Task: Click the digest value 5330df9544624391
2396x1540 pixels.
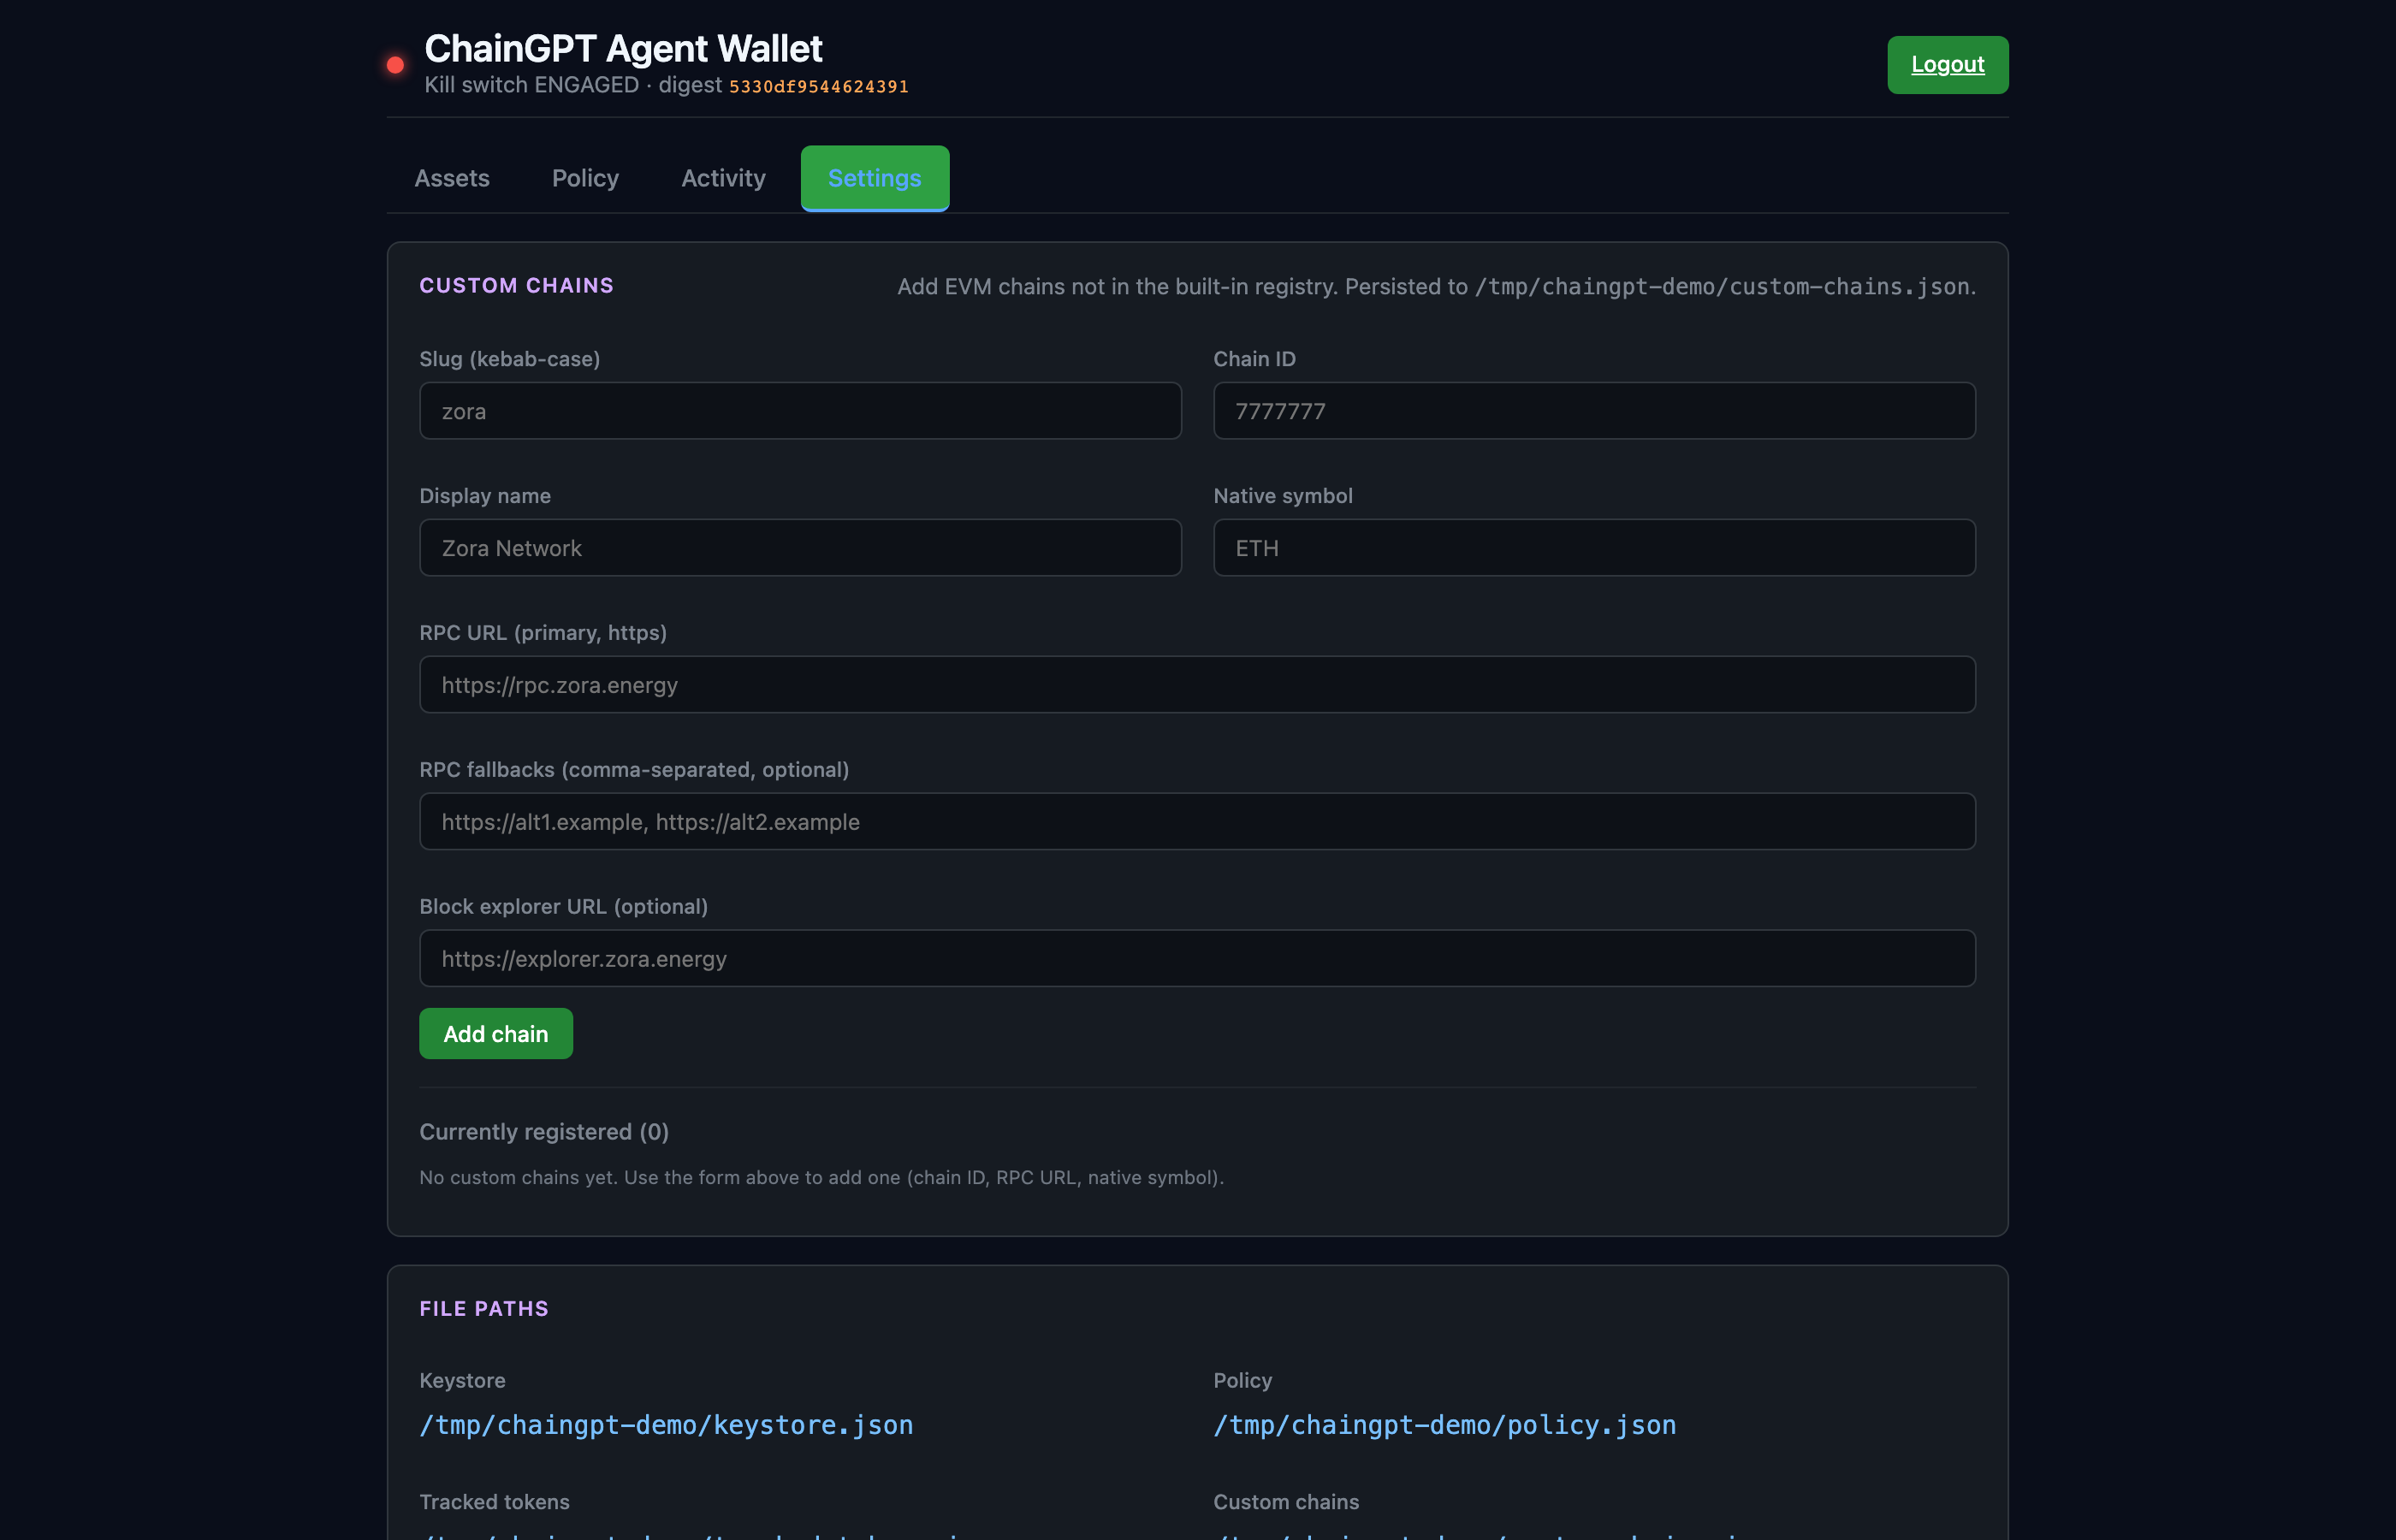Action: tap(818, 87)
